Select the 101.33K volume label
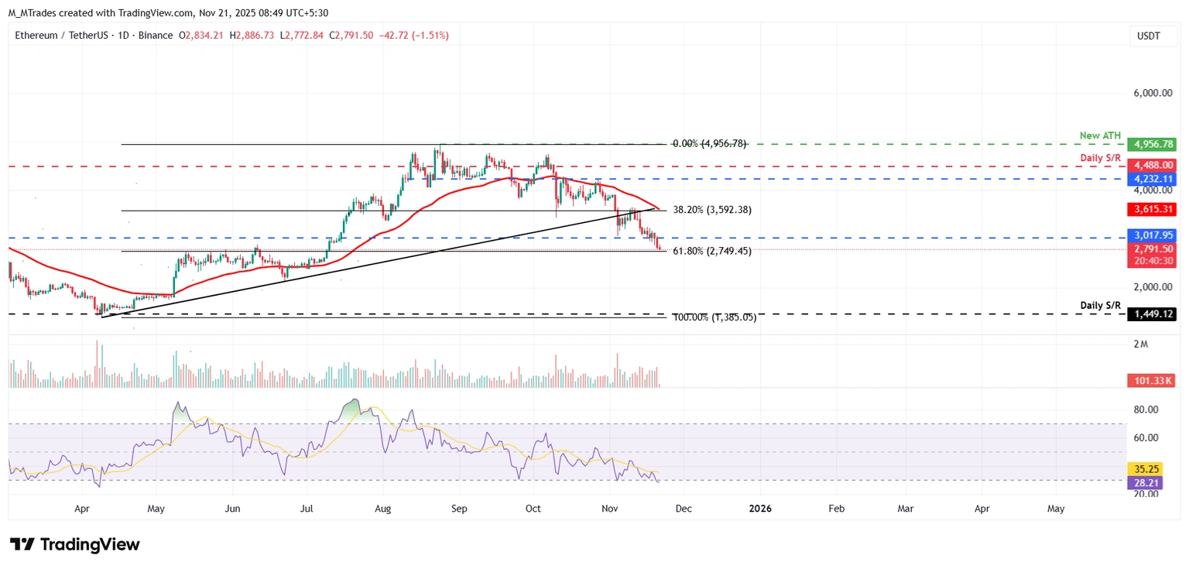The width and height of the screenshot is (1189, 569). coord(1153,381)
